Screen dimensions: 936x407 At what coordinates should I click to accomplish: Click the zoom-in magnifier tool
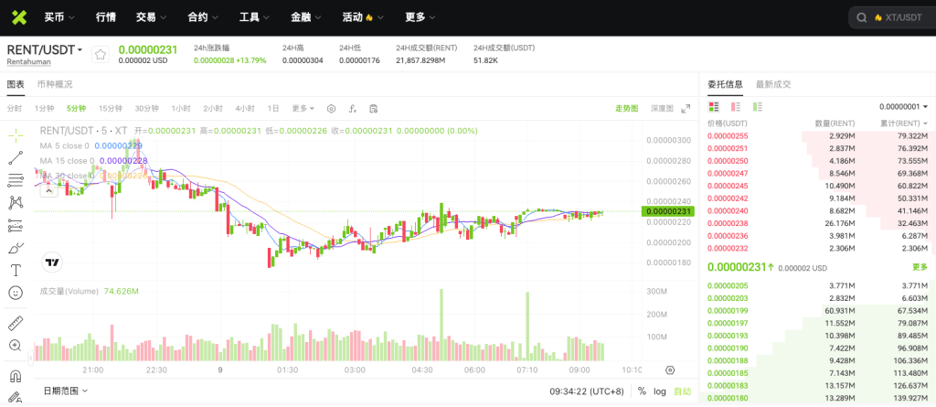(x=16, y=346)
